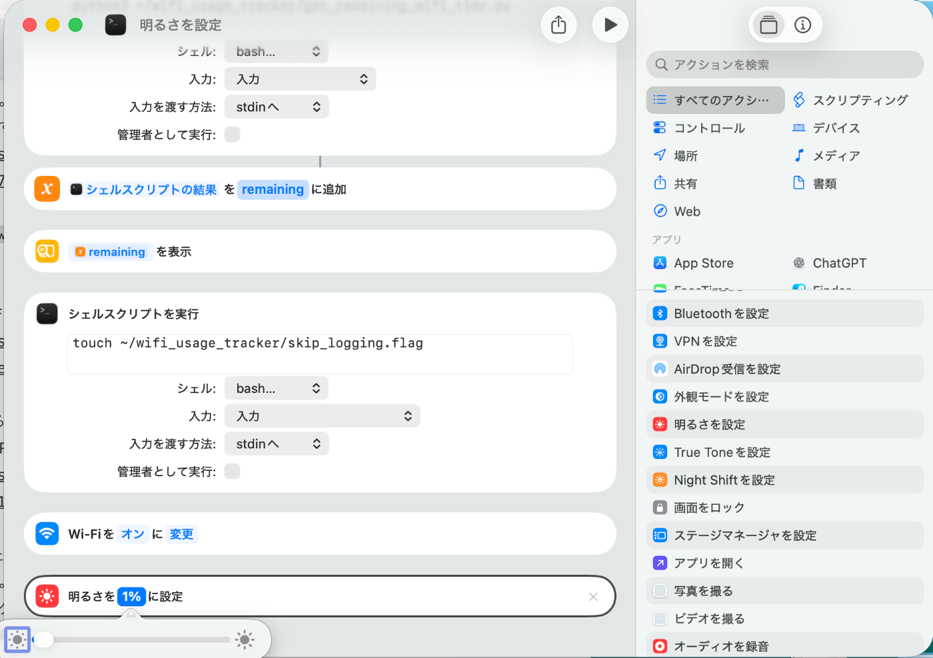
Task: Select the 書類 category
Action: tap(815, 184)
